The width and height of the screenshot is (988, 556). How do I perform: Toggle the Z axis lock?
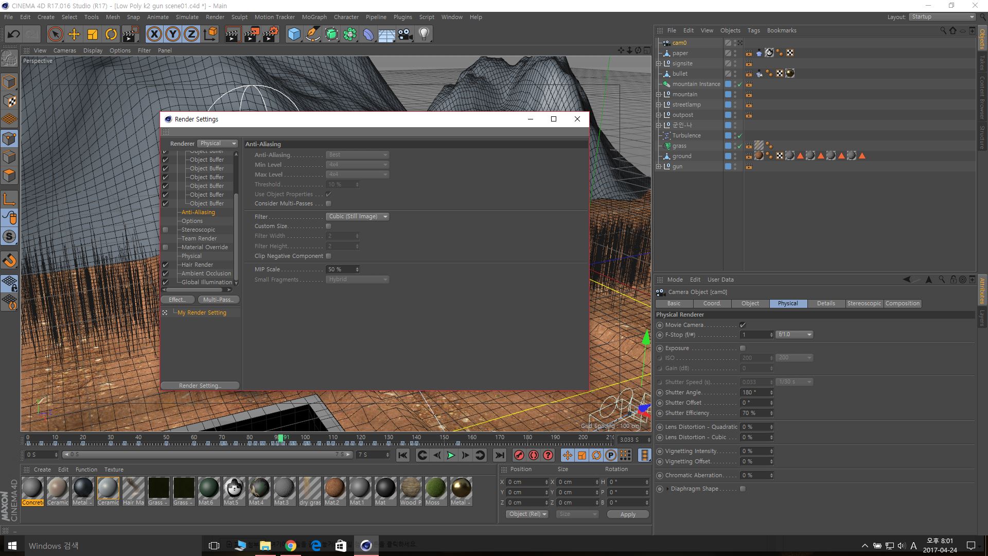tap(191, 34)
